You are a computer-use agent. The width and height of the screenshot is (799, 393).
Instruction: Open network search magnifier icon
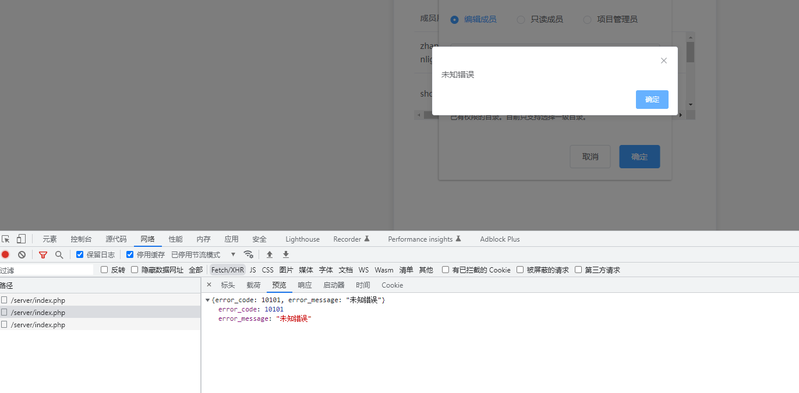click(59, 254)
